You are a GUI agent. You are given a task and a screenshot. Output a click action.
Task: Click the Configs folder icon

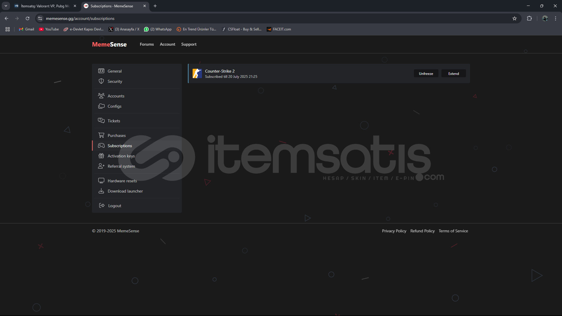pyautogui.click(x=101, y=106)
